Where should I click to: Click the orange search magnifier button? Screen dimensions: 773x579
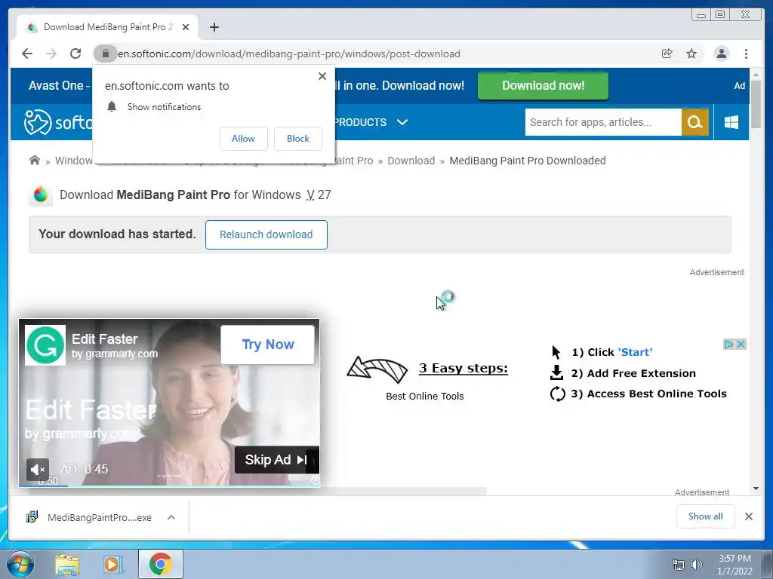point(695,122)
